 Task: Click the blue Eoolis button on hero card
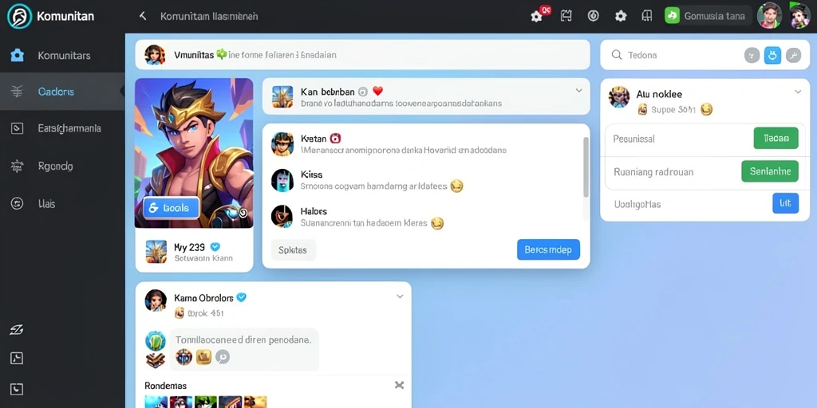point(171,208)
